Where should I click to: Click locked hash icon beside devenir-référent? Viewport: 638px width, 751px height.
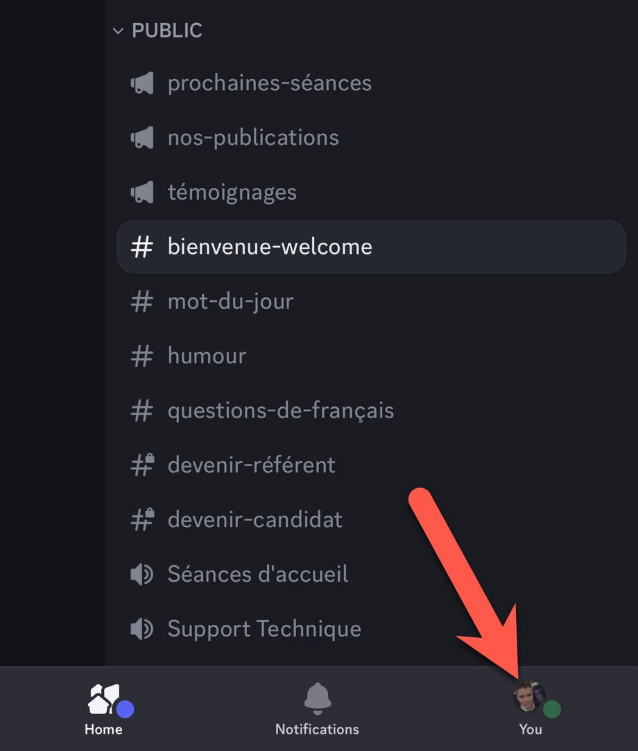(142, 465)
